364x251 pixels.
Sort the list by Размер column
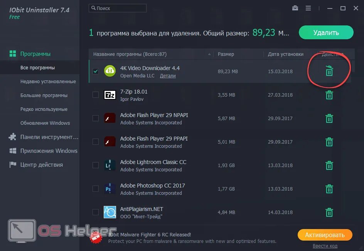(x=238, y=54)
